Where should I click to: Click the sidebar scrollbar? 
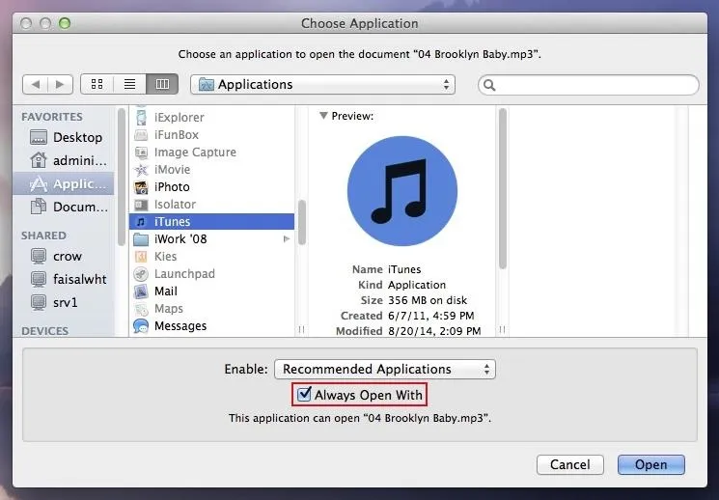[x=121, y=177]
